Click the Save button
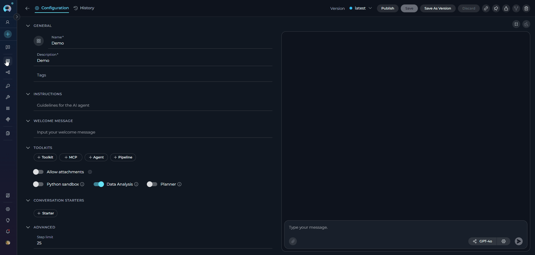535x255 pixels. click(x=409, y=8)
